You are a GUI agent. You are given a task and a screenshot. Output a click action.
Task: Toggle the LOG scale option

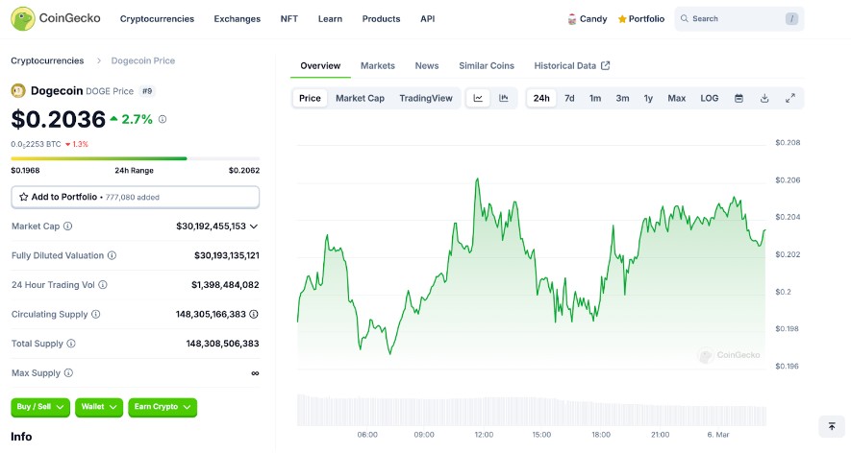(709, 98)
